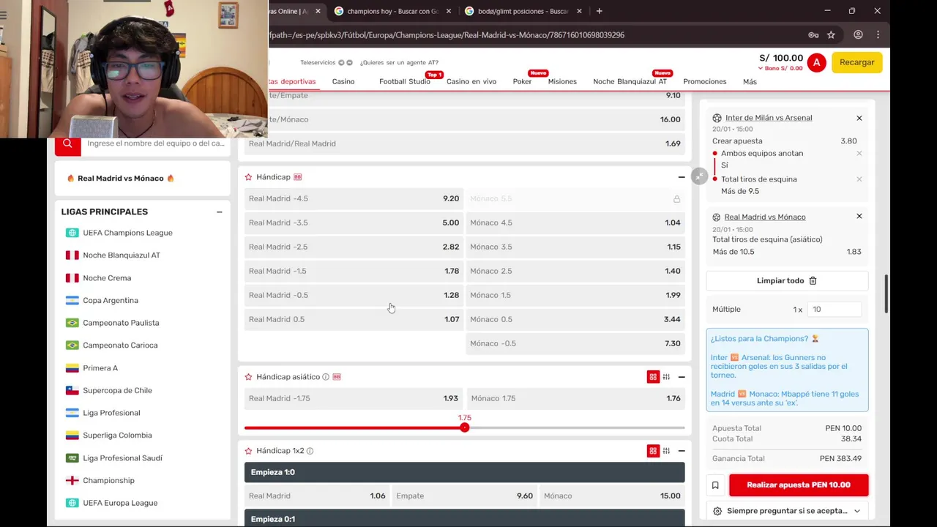Click the yellow Recargar button

click(856, 62)
